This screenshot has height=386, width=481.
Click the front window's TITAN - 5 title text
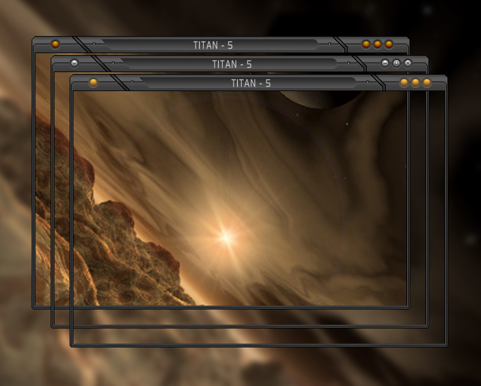251,83
